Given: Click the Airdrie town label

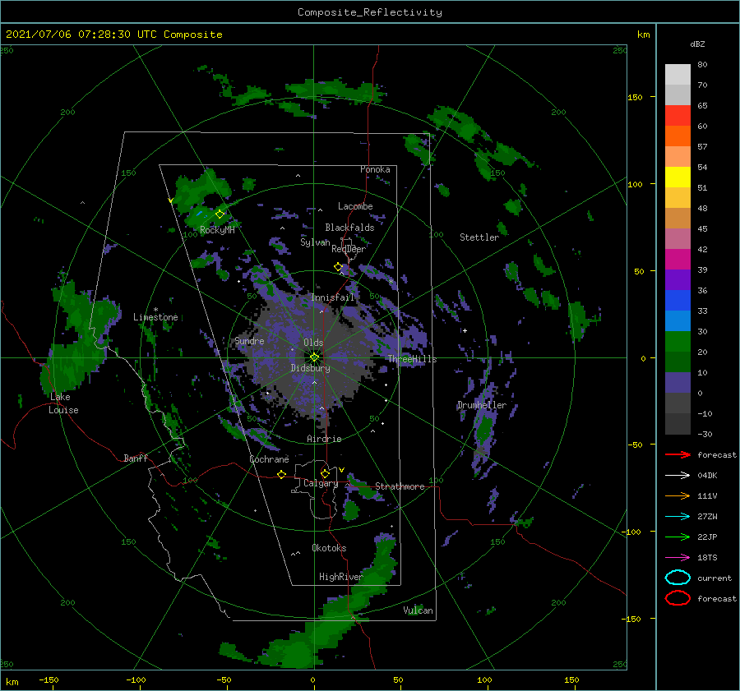Looking at the screenshot, I should (x=324, y=439).
